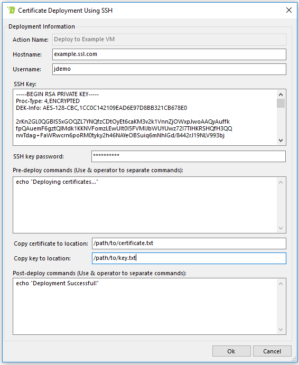Click the Ok button
This screenshot has width=299, height=365.
(231, 351)
